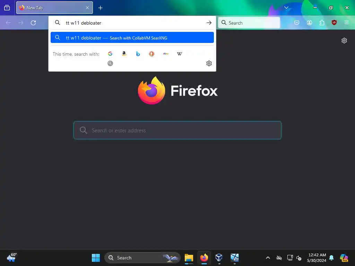
Task: Open the Windows Start menu
Action: (x=96, y=258)
